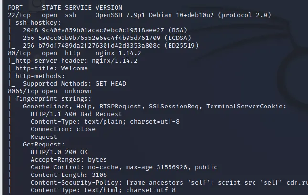Click the 8065/tcp open unknown line
Screen dimensions: 308x195
[x=45, y=91]
